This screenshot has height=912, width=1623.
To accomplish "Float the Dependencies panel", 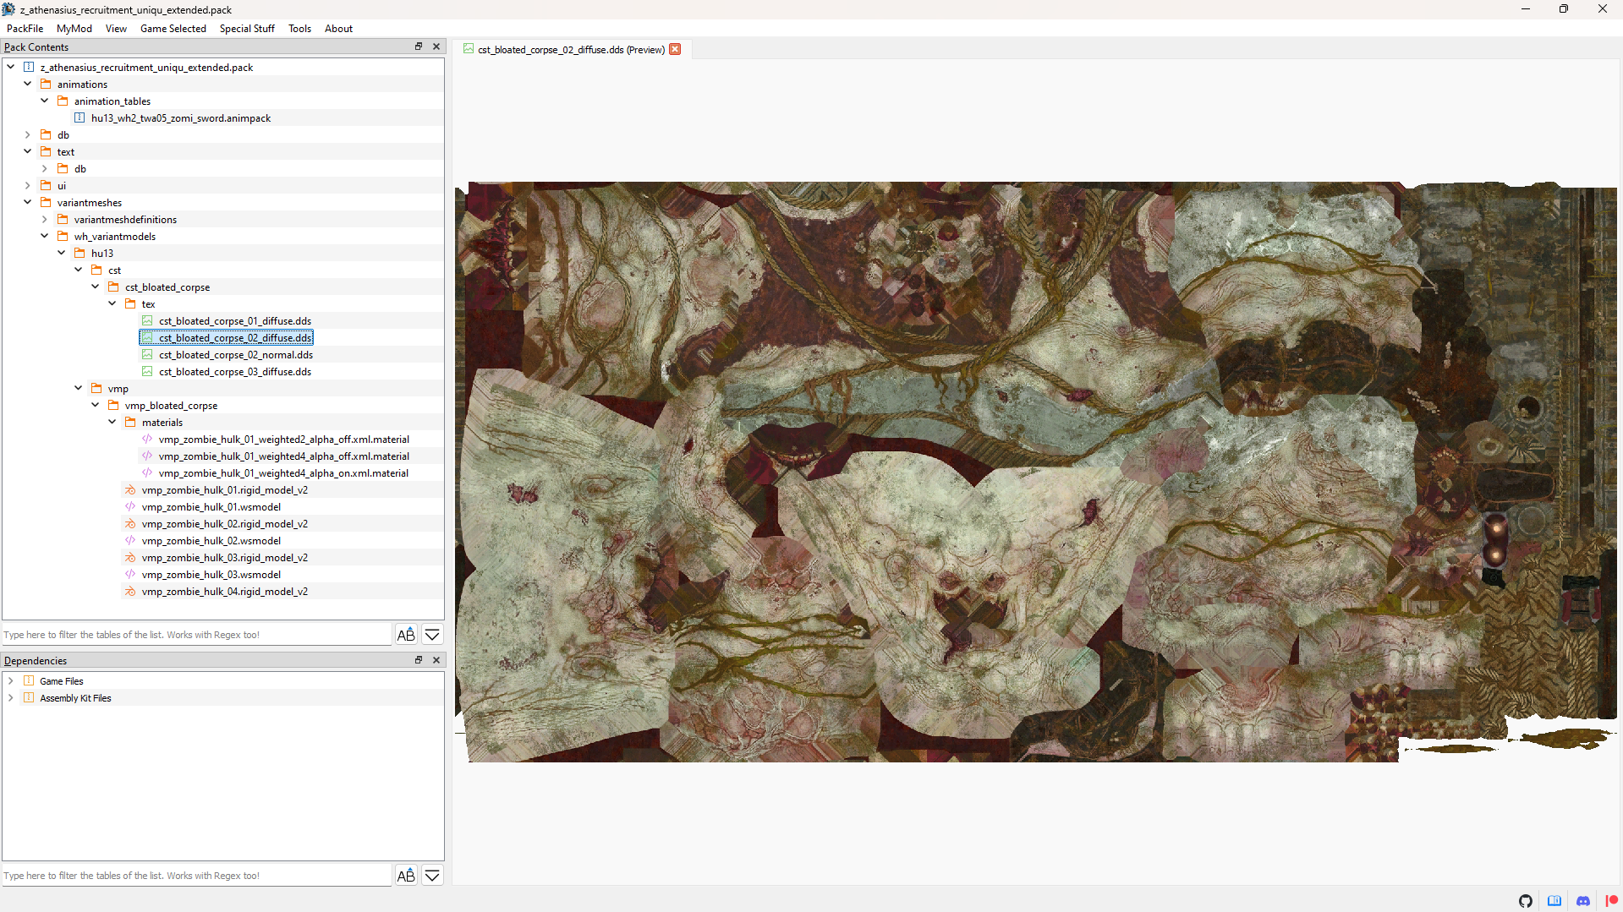I will tap(419, 660).
